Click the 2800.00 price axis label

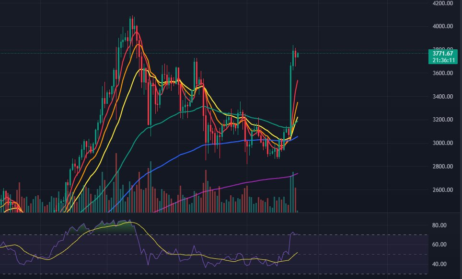point(442,166)
